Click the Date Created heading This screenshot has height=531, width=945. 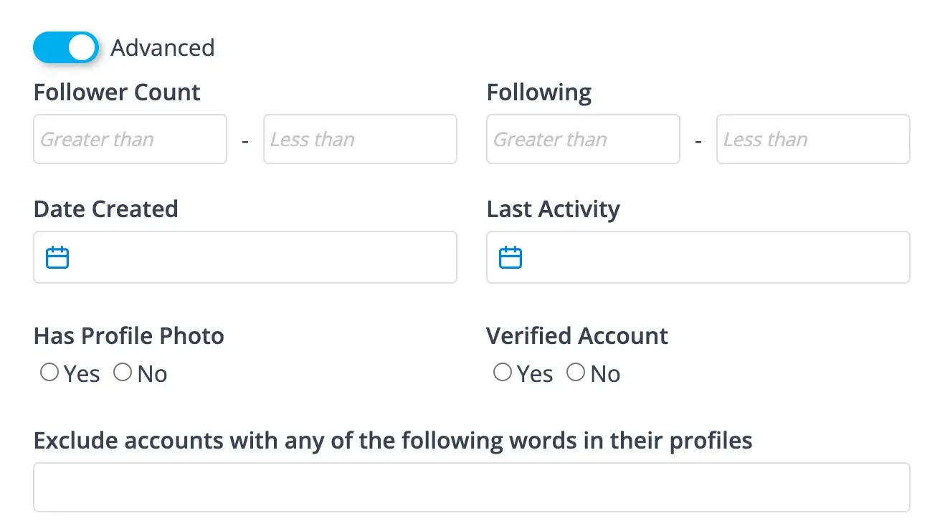[105, 209]
